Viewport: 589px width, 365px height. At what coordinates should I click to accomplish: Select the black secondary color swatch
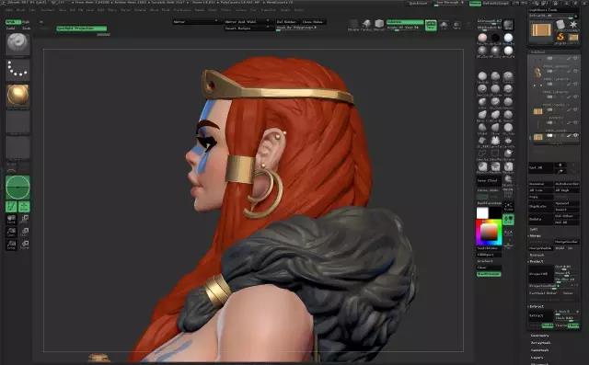495,212
